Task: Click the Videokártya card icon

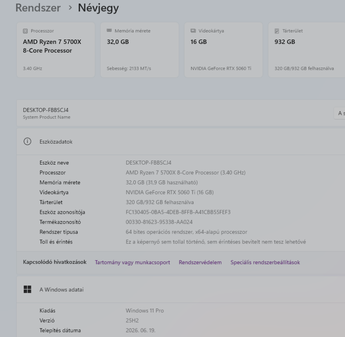Action: tap(193, 31)
